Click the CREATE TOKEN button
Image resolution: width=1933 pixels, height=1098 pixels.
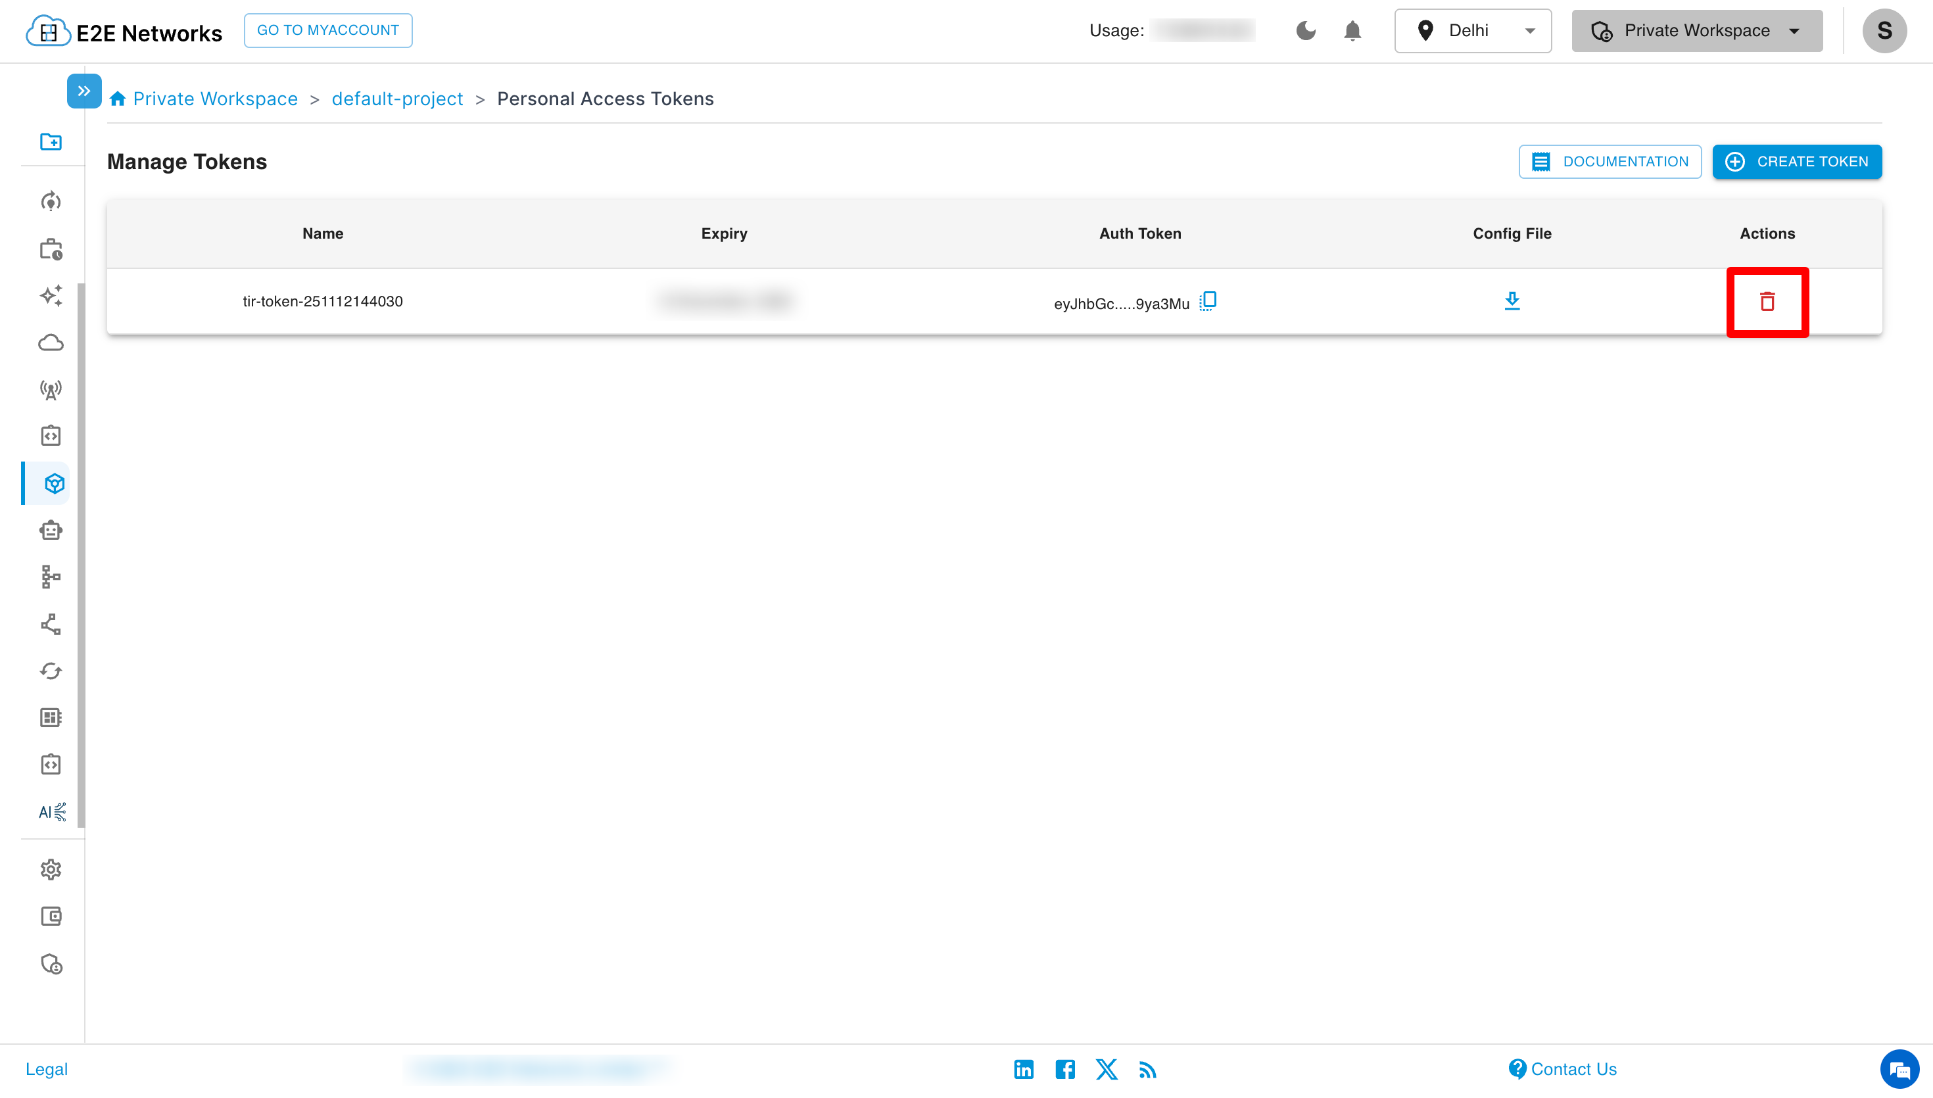click(1796, 161)
